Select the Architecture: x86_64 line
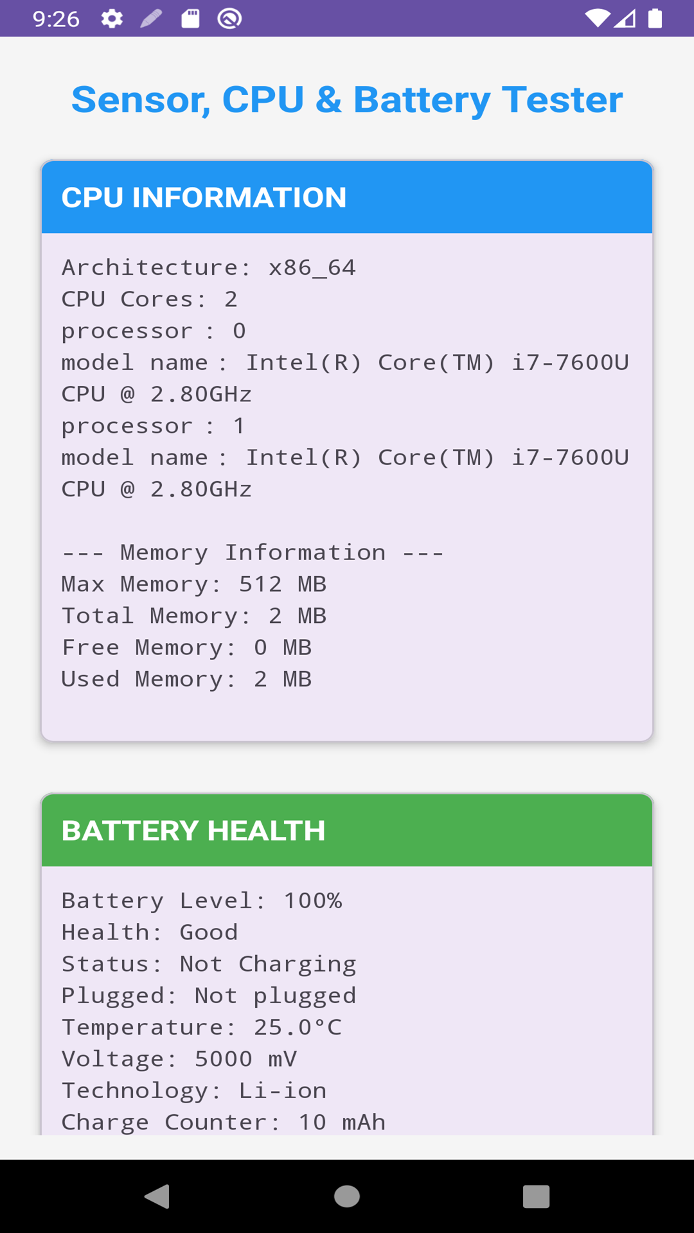 coord(208,267)
